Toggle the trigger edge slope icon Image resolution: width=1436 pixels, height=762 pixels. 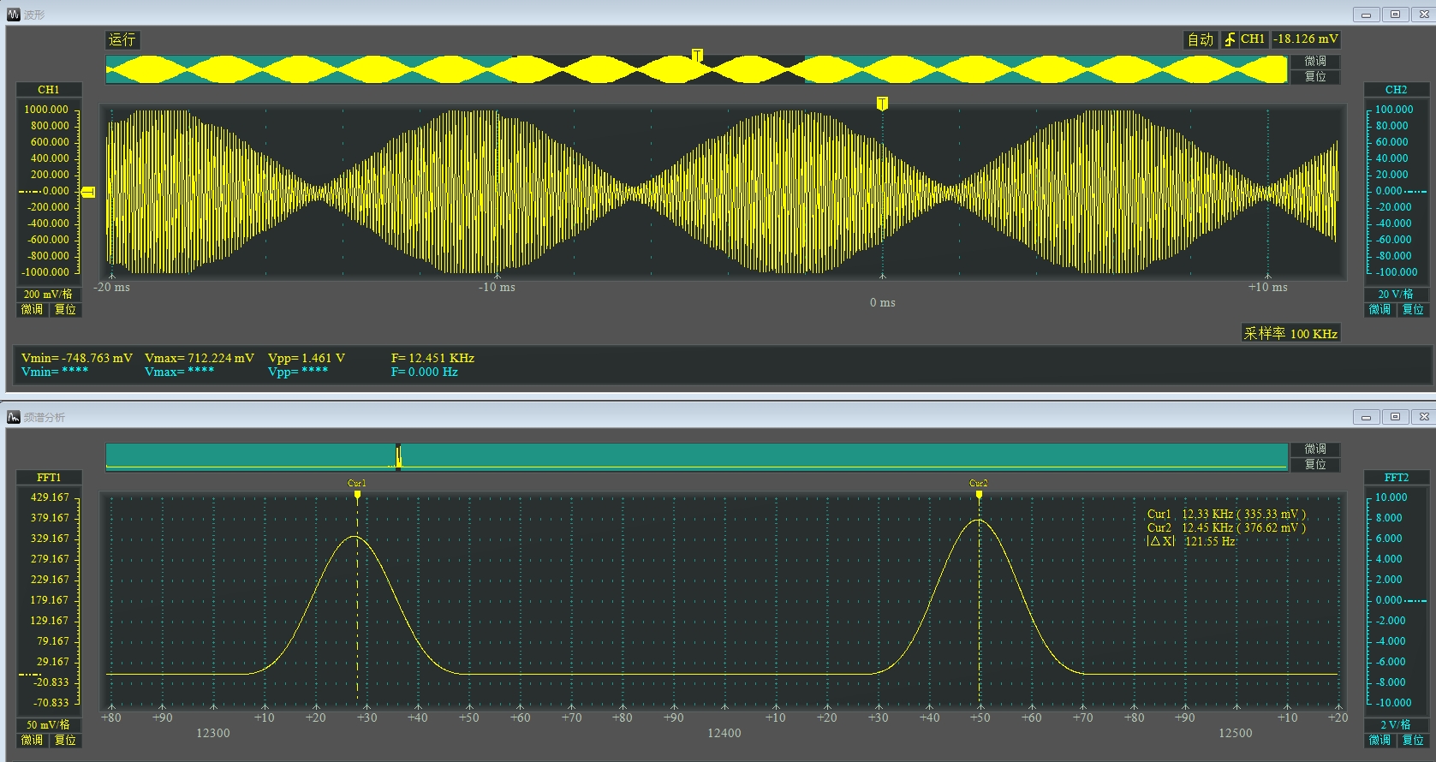(x=1229, y=39)
